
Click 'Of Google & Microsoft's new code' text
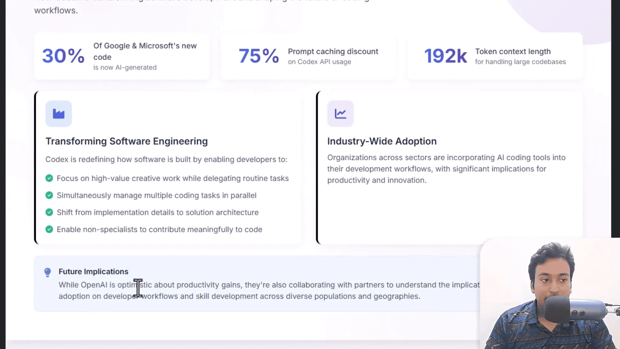tap(145, 51)
